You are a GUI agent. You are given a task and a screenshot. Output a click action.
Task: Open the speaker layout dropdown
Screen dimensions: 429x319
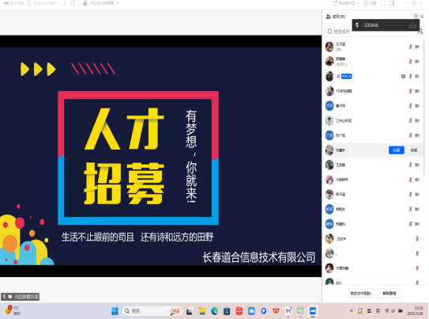345,3
